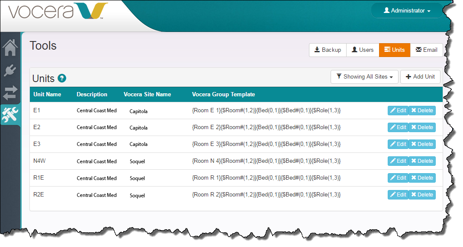Select the R2E unit name cell

coord(39,194)
